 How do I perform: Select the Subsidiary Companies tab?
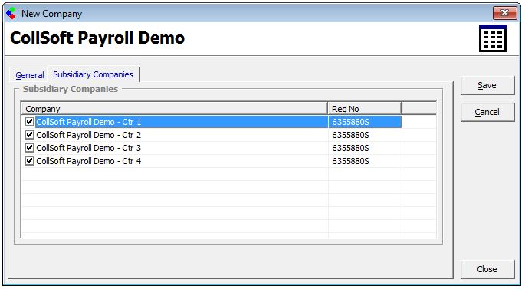tap(93, 74)
